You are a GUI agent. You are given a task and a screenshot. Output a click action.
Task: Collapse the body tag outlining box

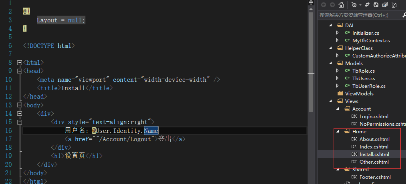pyautogui.click(x=20, y=105)
